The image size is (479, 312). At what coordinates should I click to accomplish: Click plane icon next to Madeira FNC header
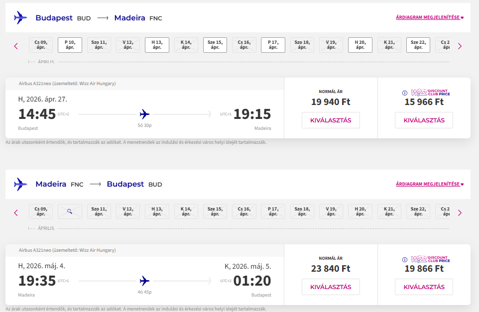tap(20, 184)
